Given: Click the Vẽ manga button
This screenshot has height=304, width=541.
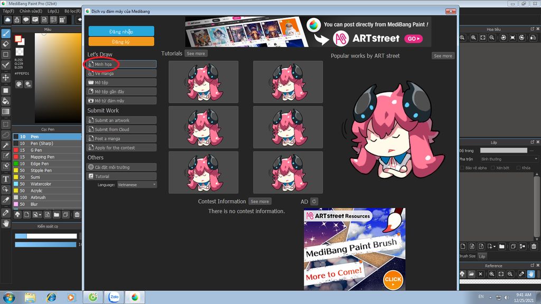Looking at the screenshot, I should 121,73.
